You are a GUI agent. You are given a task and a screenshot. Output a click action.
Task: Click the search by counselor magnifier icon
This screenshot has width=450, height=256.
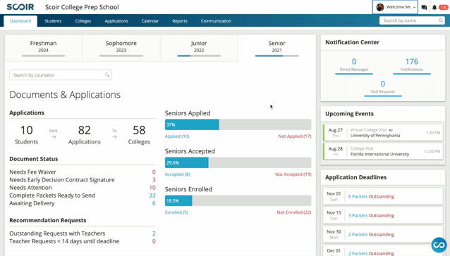[107, 75]
